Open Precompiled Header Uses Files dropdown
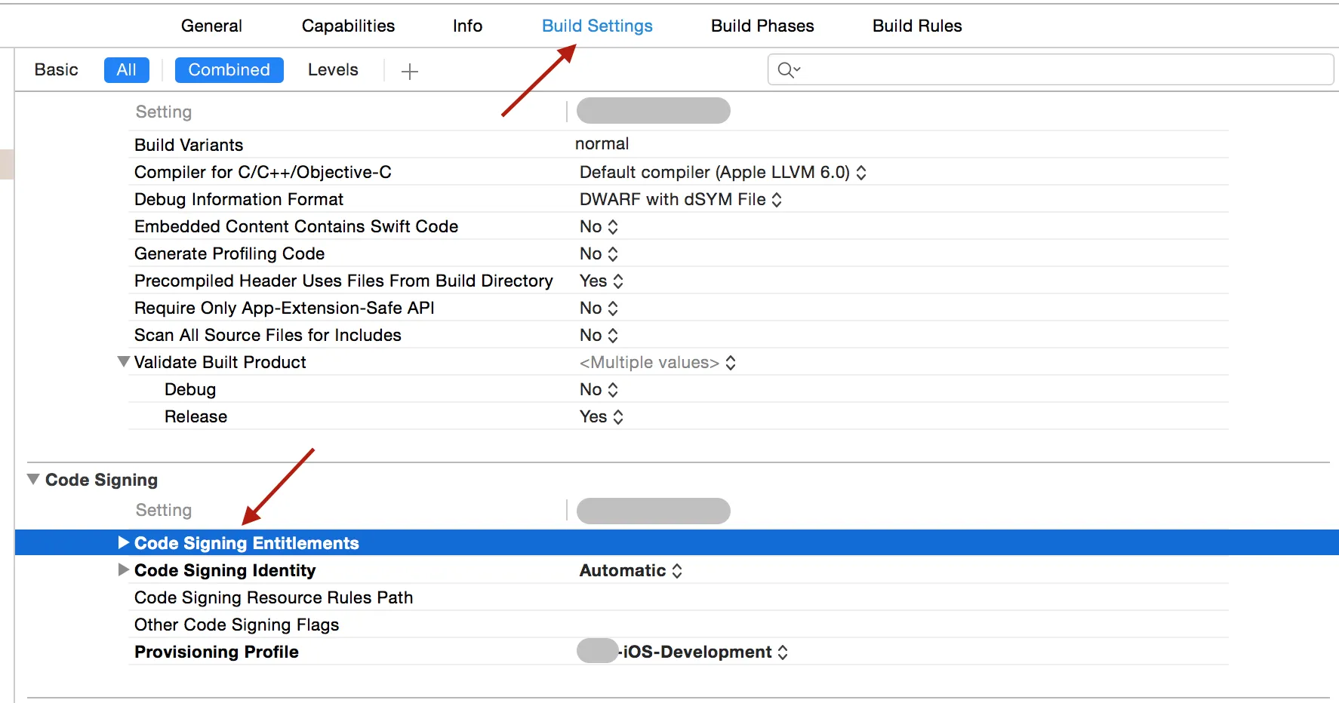 click(x=602, y=281)
